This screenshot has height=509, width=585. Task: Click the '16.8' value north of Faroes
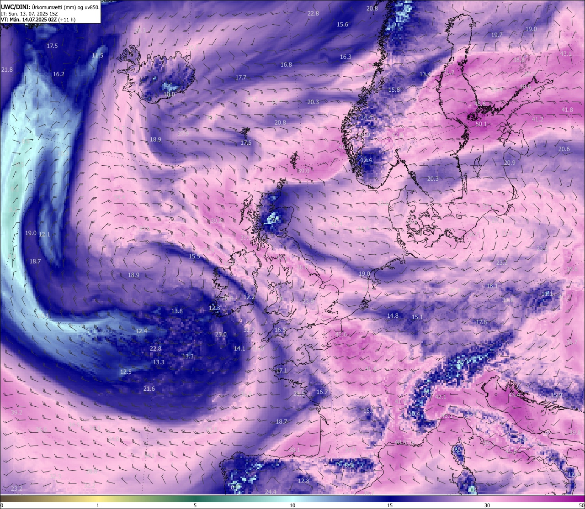286,65
